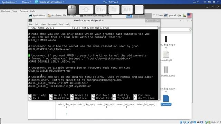Click the VirtualBox hard disk activity status icon
The image size is (221, 124).
[x=181, y=122]
